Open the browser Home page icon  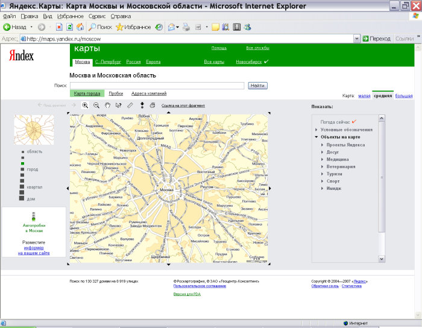80,27
